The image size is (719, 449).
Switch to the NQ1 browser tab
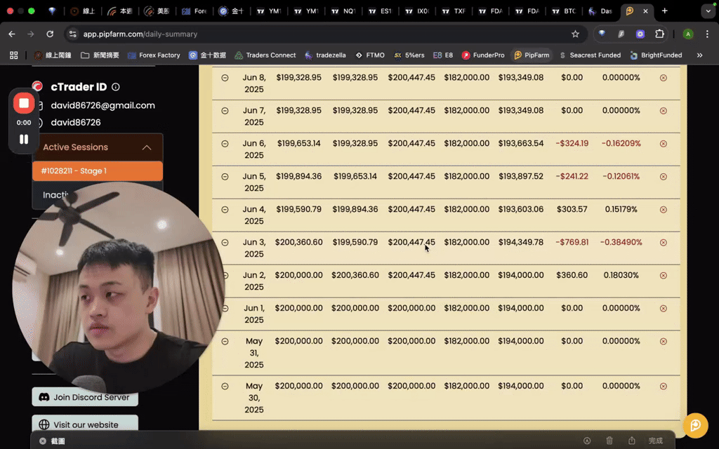tap(344, 11)
